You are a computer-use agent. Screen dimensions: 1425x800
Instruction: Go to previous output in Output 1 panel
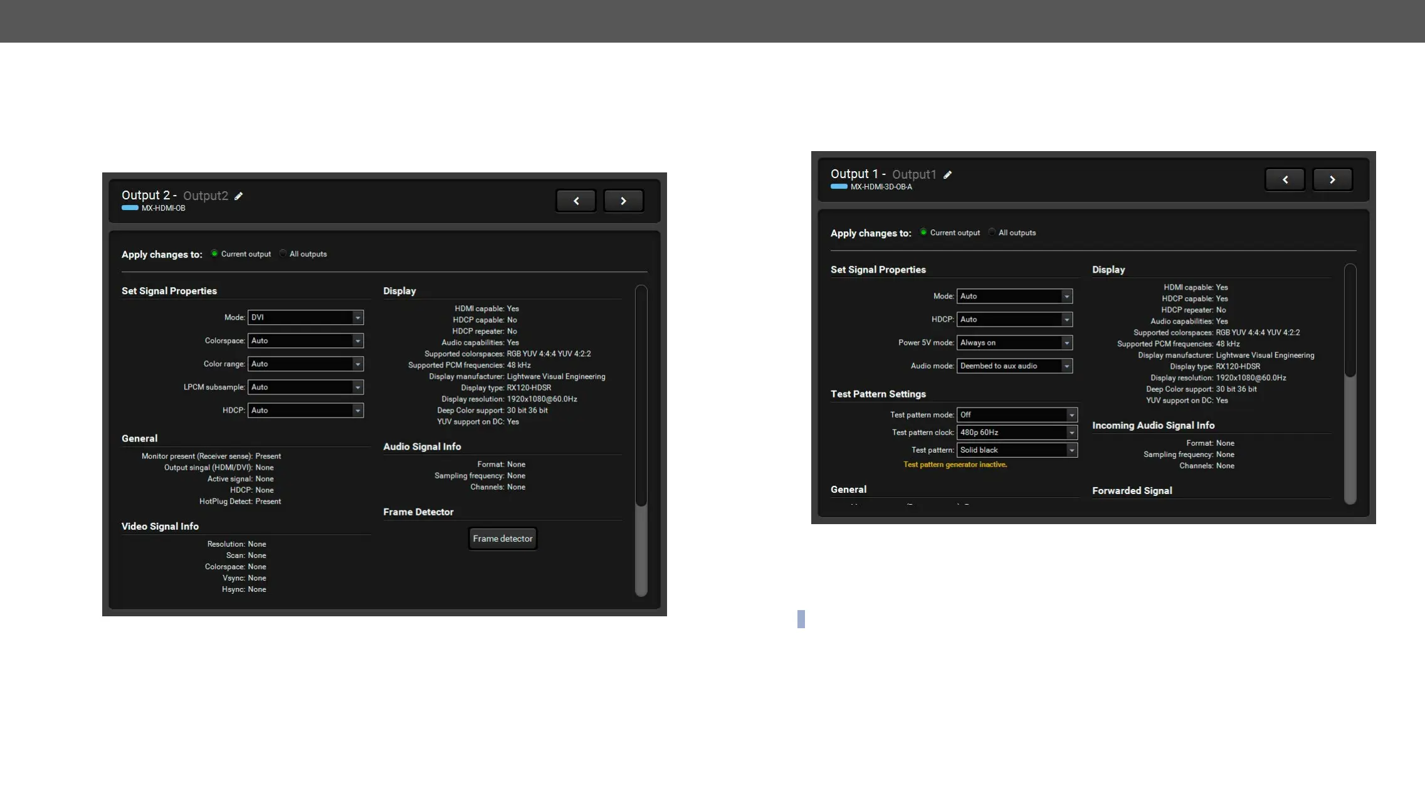click(x=1285, y=180)
